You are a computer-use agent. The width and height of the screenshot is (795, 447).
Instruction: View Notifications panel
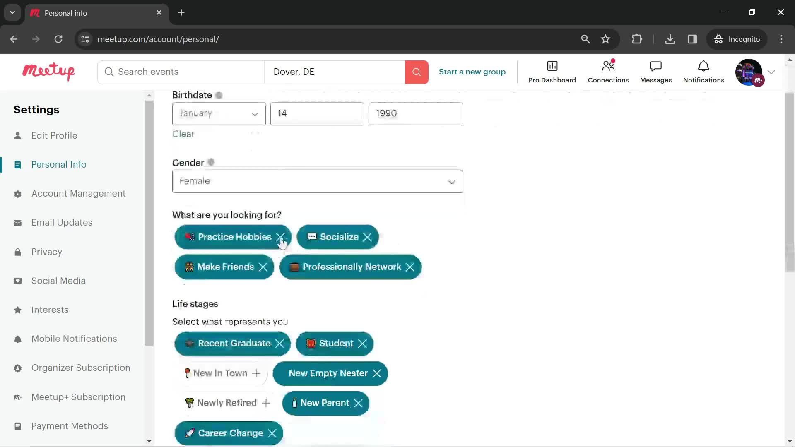click(x=704, y=72)
